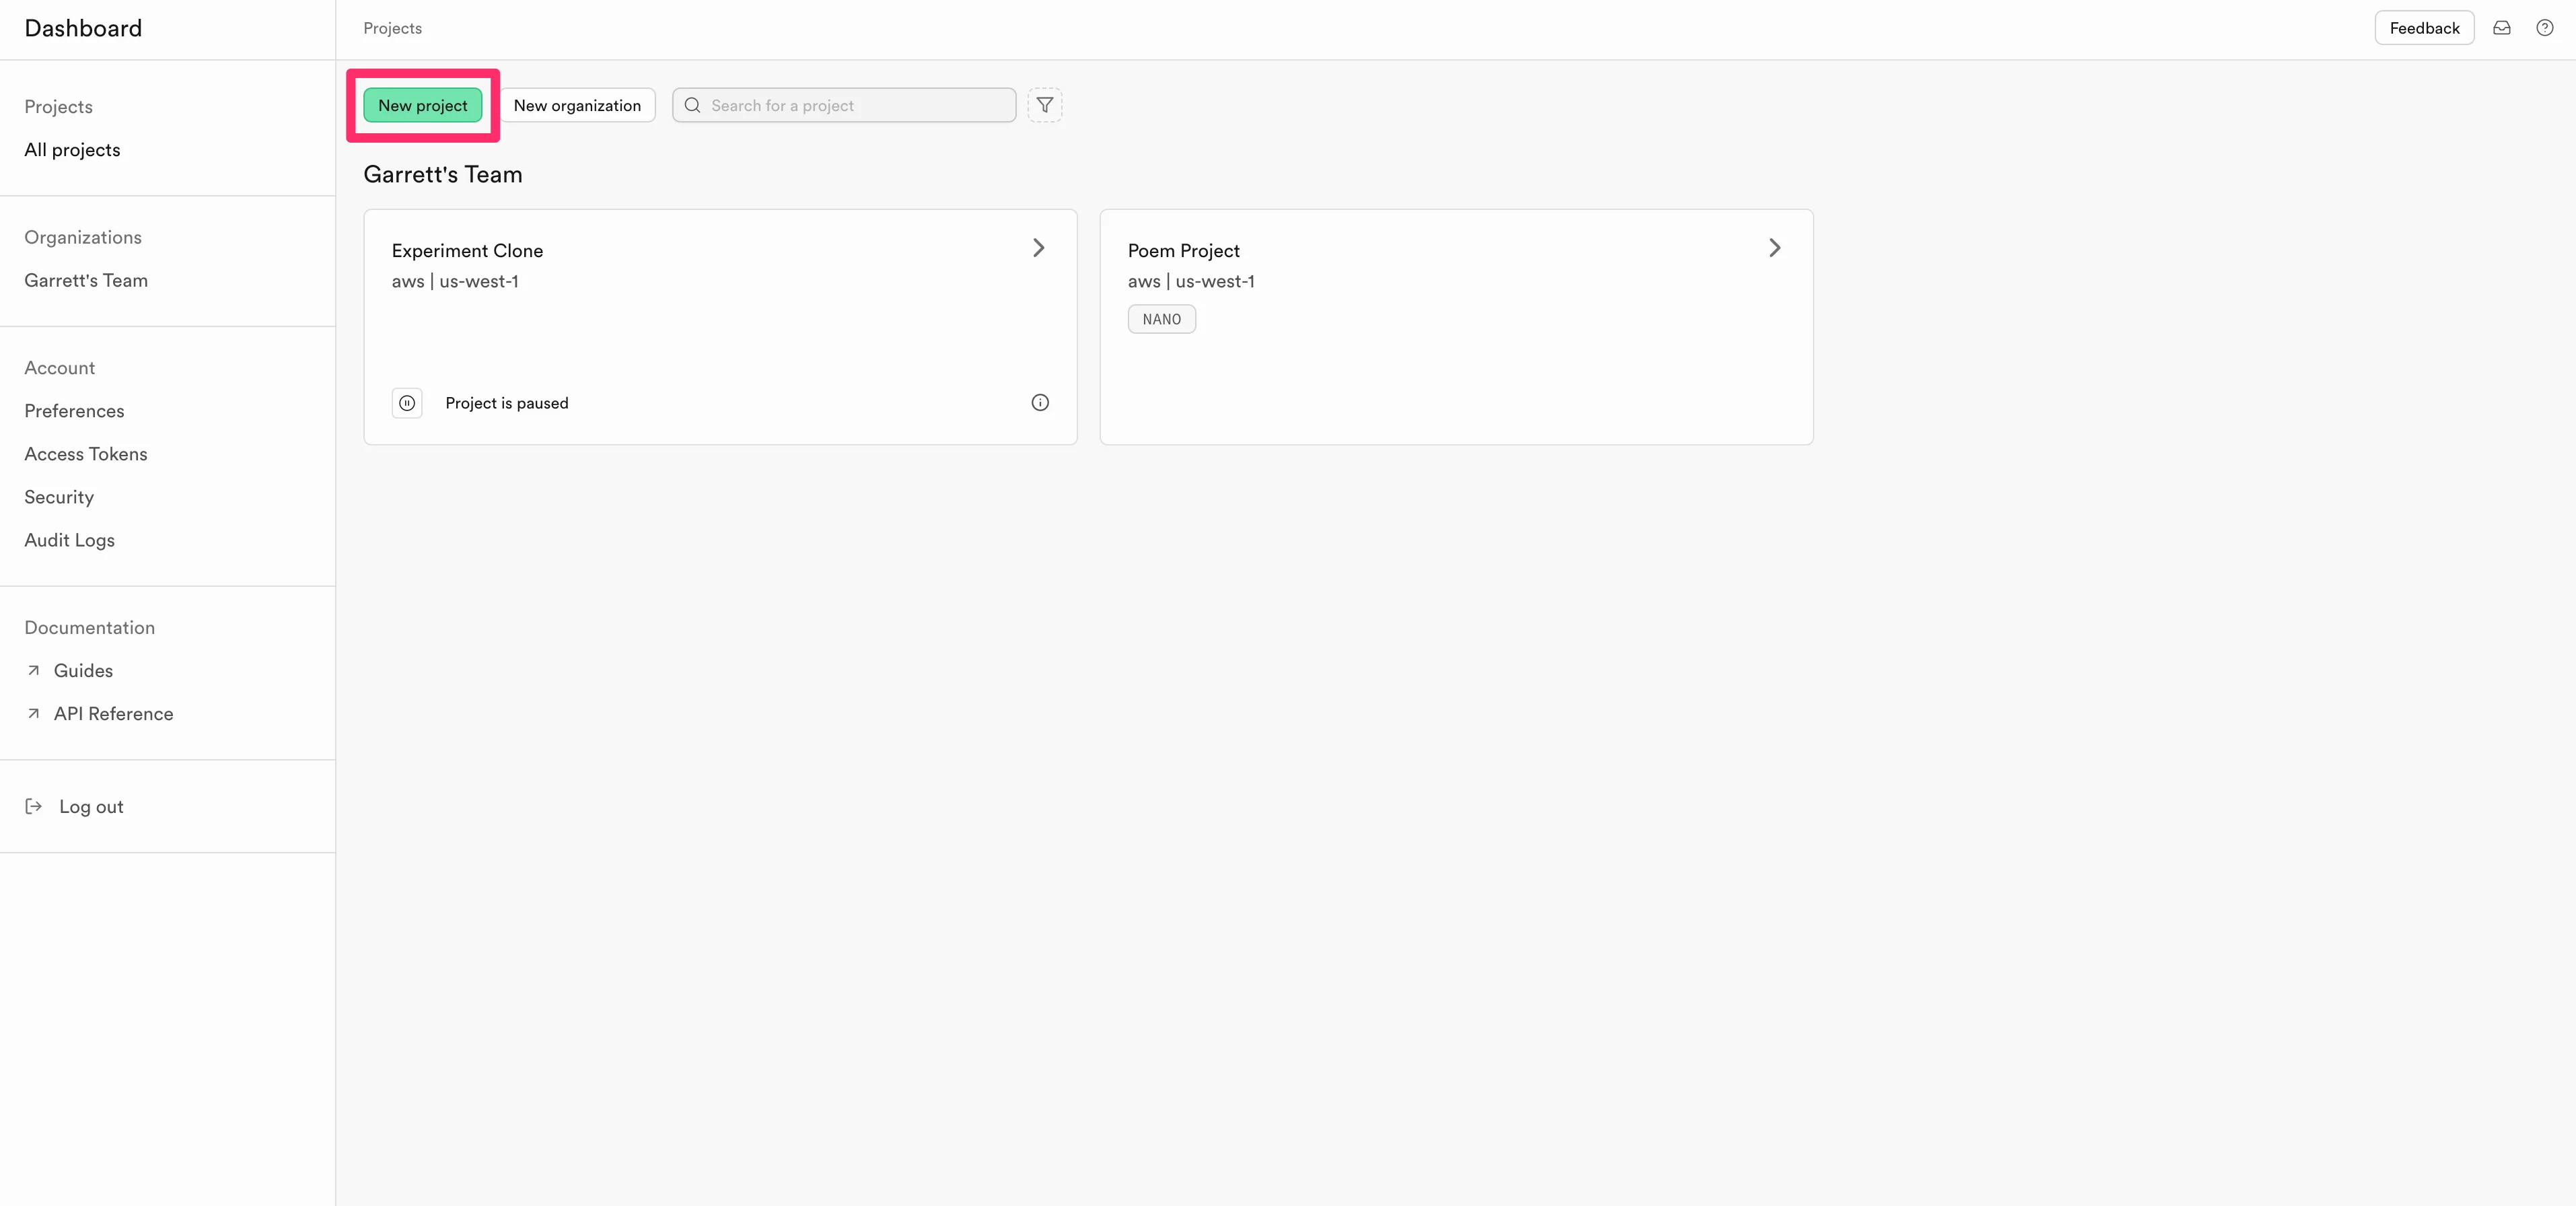The width and height of the screenshot is (2576, 1206).
Task: Click the pause icon on Experiment Clone
Action: coord(407,403)
